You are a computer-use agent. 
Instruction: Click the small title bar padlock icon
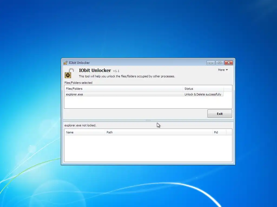65,63
